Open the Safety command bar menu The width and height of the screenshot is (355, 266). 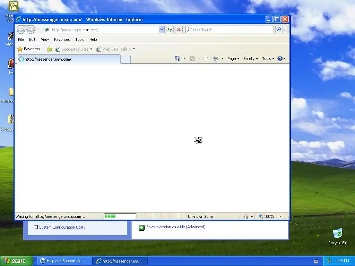tap(250, 59)
